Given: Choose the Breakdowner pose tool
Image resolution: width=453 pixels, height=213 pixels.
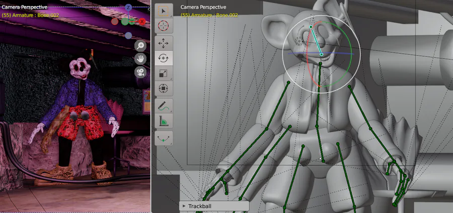Looking at the screenshot, I should pos(164,138).
